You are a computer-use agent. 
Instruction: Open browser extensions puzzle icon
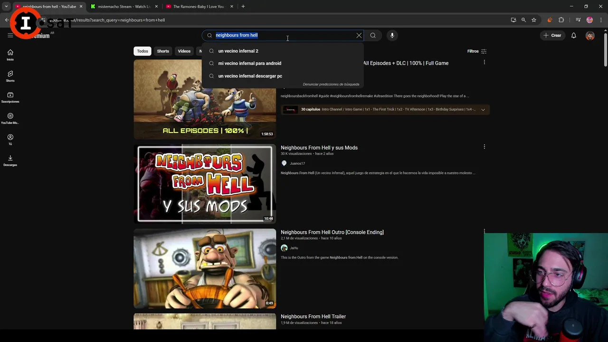561,20
